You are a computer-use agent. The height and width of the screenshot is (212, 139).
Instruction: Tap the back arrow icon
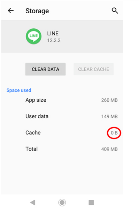pos(11,11)
